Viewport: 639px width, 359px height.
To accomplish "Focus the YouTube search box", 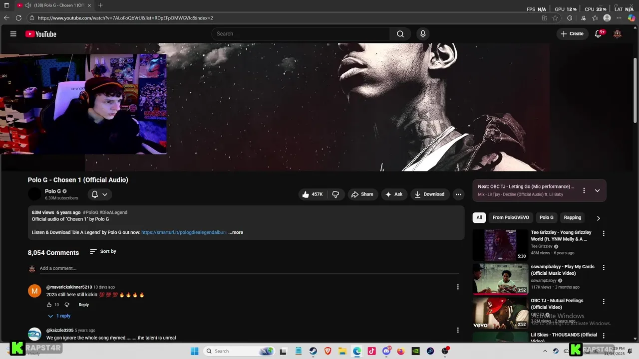I will [x=301, y=34].
